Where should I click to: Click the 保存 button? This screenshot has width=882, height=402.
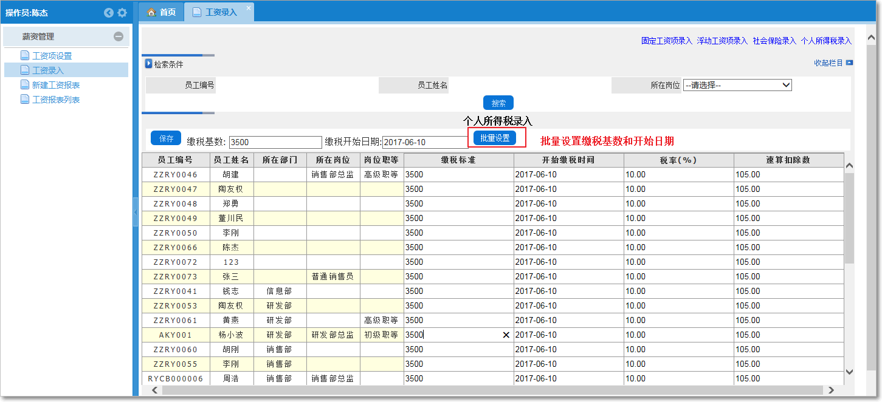coord(165,138)
